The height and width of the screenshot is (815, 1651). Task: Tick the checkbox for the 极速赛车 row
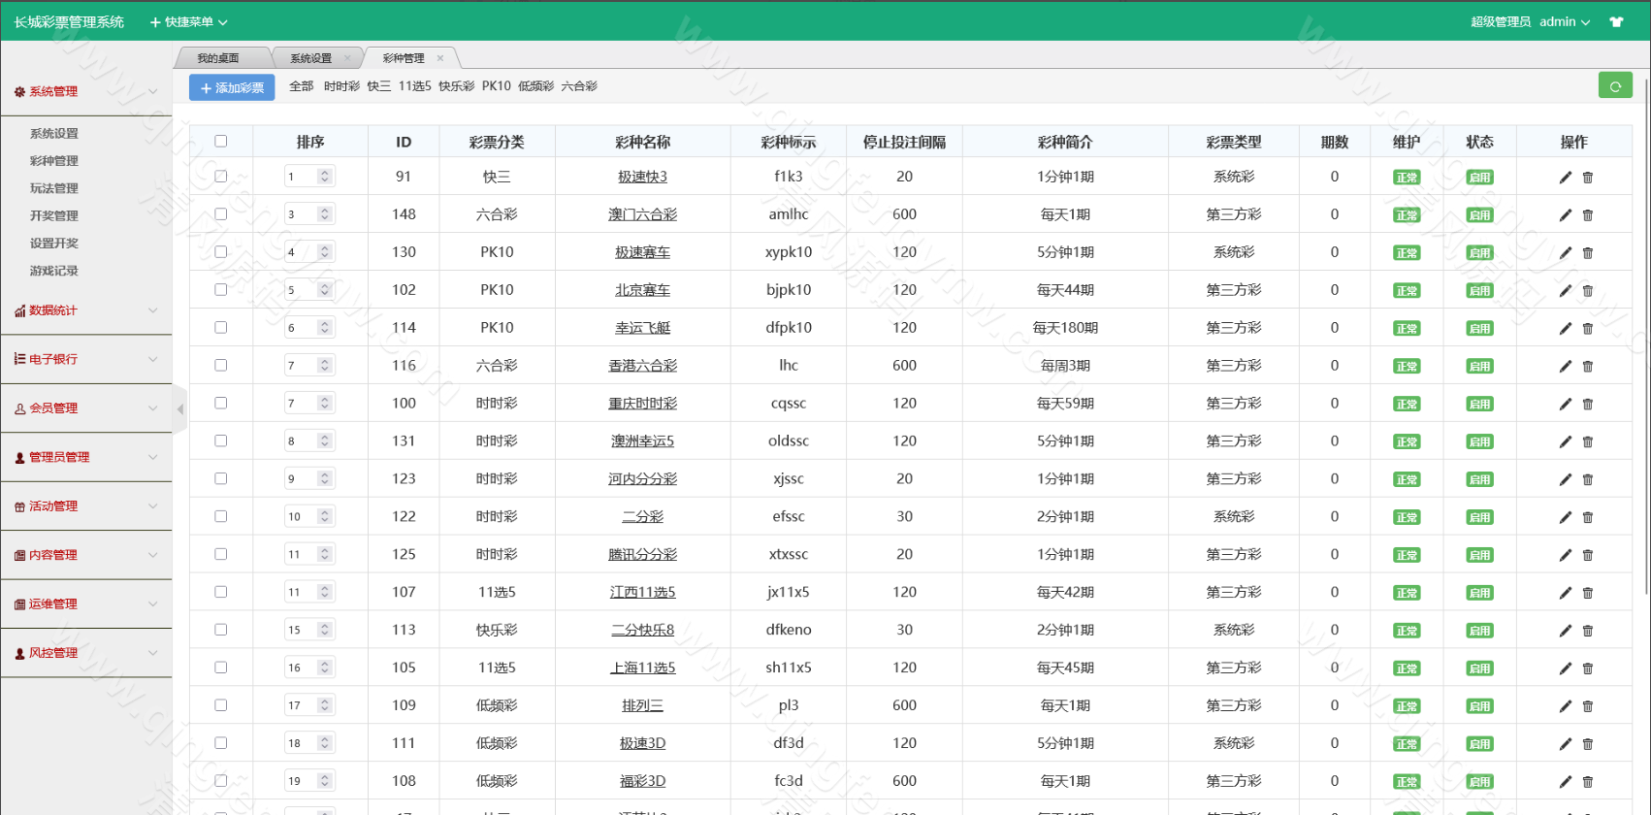221,252
